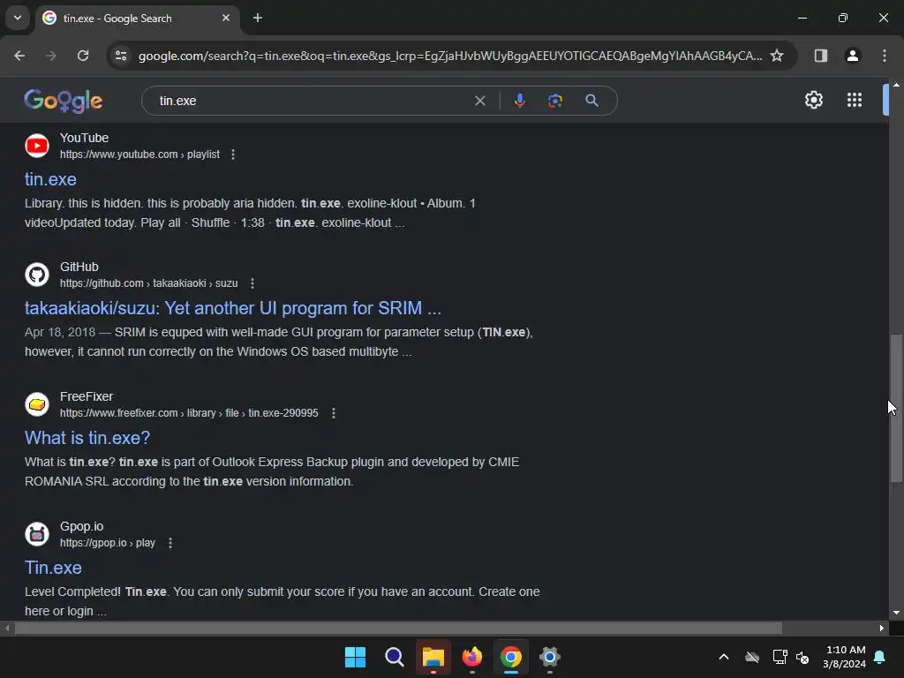Open more options for YouTube result
The image size is (904, 678).
click(233, 154)
